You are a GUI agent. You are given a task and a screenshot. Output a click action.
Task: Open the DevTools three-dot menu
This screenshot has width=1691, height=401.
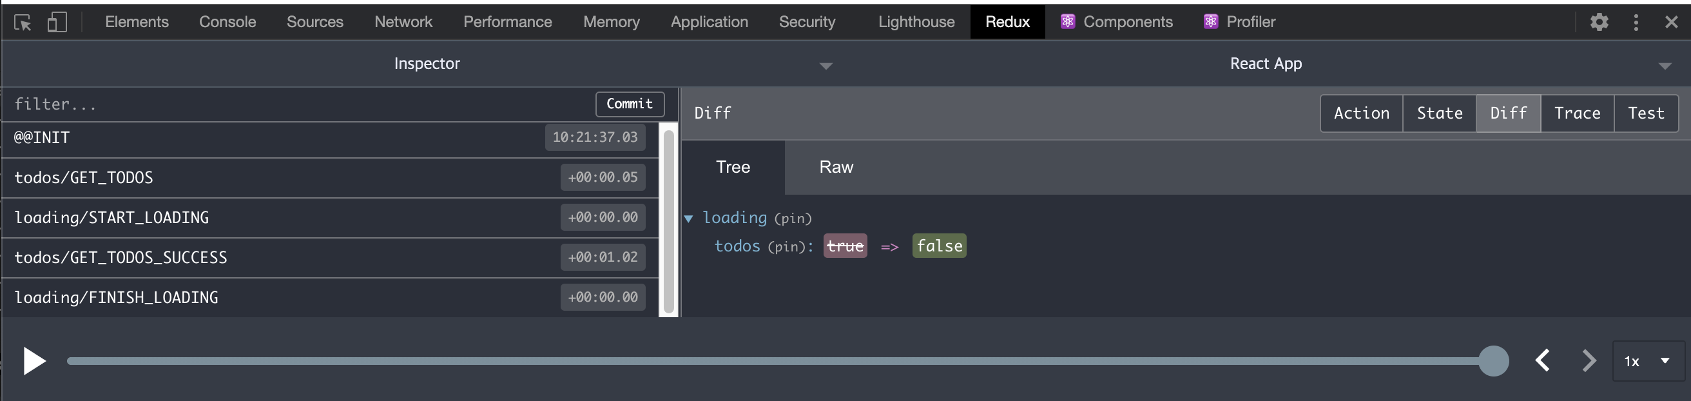pos(1636,23)
